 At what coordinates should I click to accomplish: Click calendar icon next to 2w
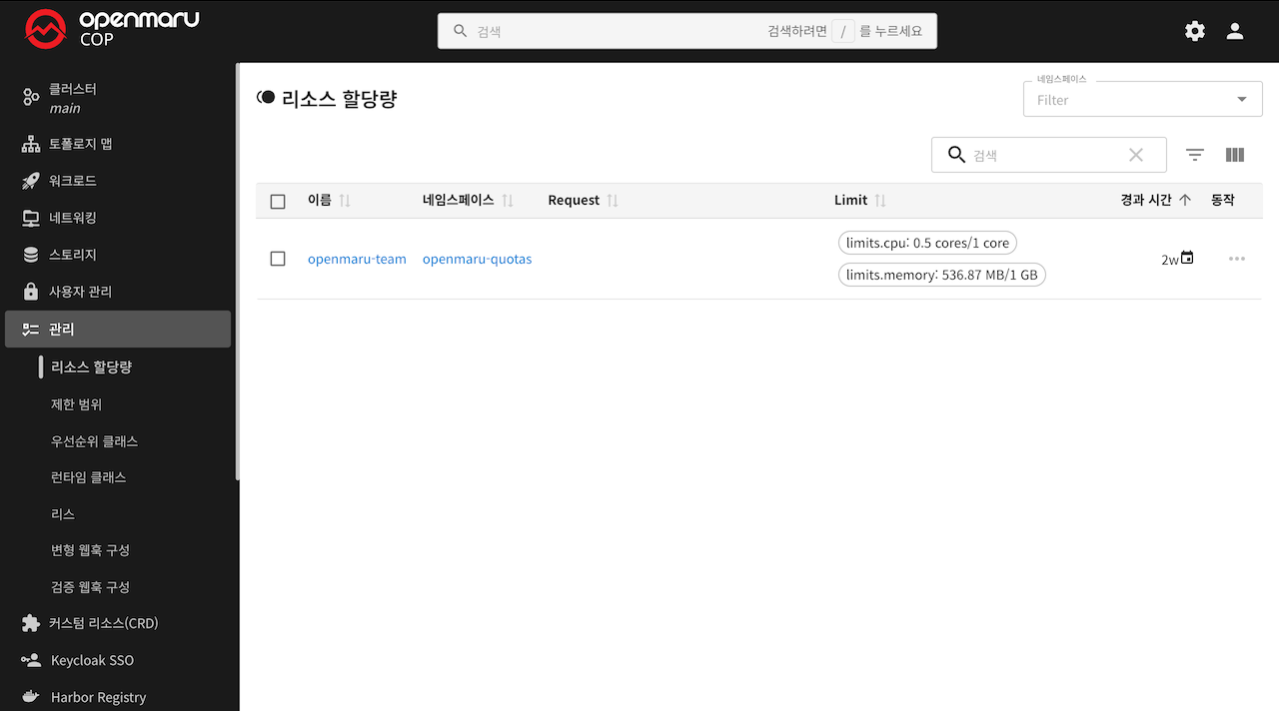tap(1187, 258)
